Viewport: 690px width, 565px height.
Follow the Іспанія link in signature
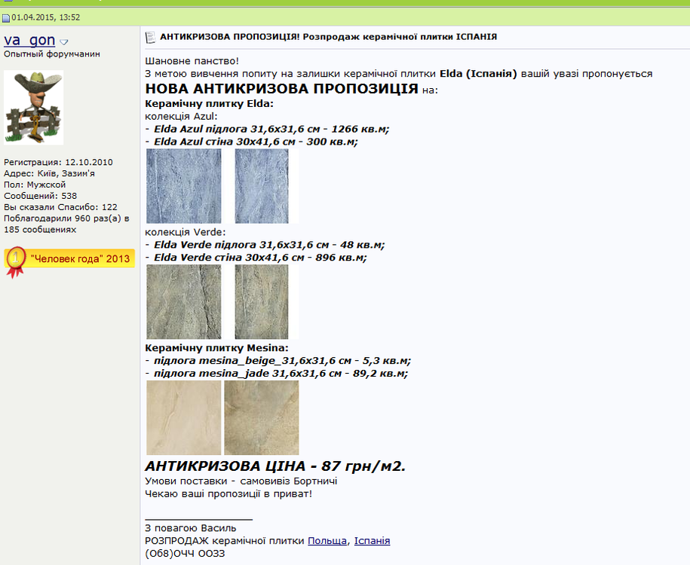click(372, 541)
